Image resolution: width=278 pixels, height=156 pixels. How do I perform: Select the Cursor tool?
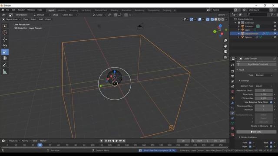(x=5, y=32)
